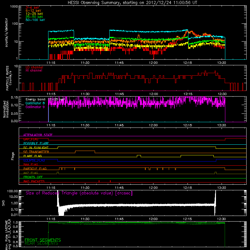This screenshot has width=250, height=250.
Task: Click the Energy band: 12-25 keV label
Action: pos(45,99)
